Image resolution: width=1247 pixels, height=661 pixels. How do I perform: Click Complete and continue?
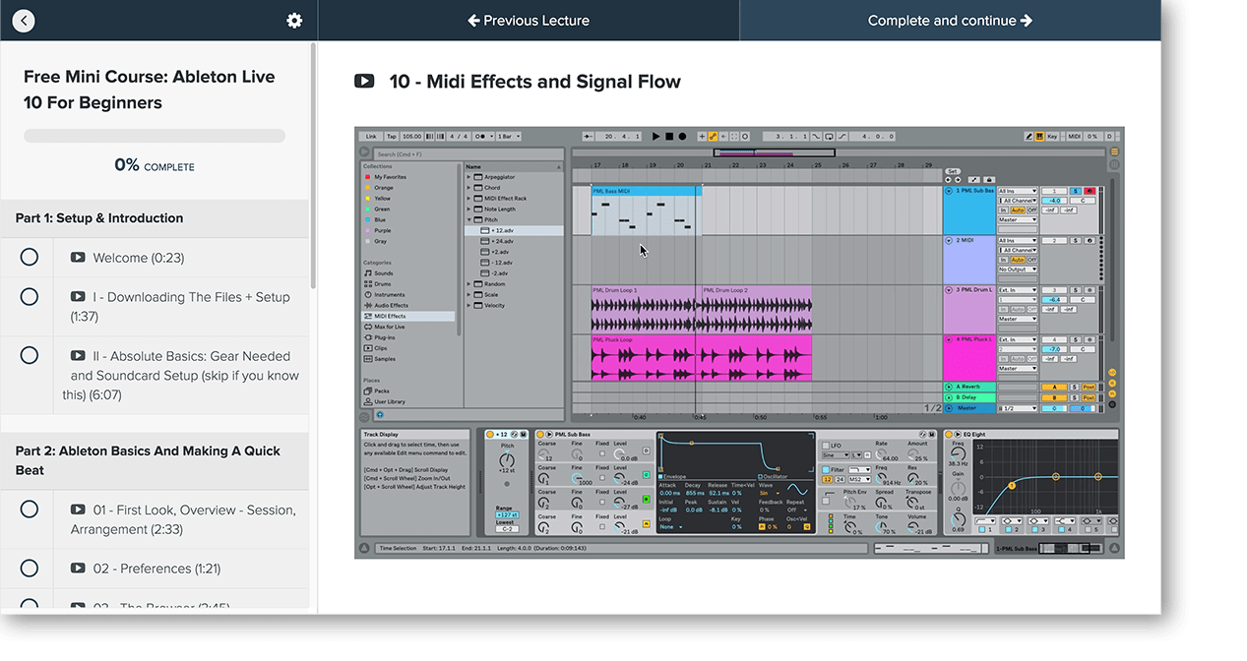[950, 21]
